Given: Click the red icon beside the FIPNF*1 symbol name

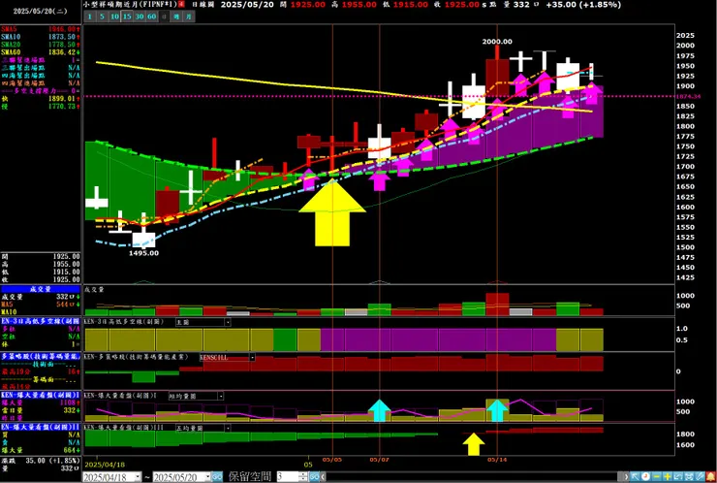Looking at the screenshot, I should pos(181,5).
